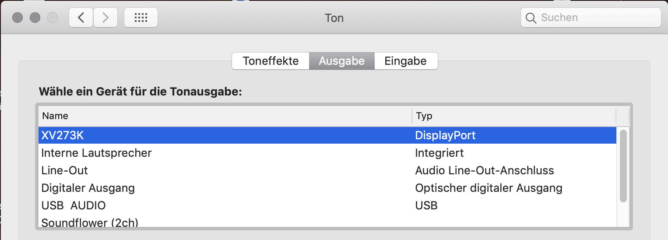Image resolution: width=668 pixels, height=240 pixels.
Task: Show all preferences with the grid icon
Action: 141,18
